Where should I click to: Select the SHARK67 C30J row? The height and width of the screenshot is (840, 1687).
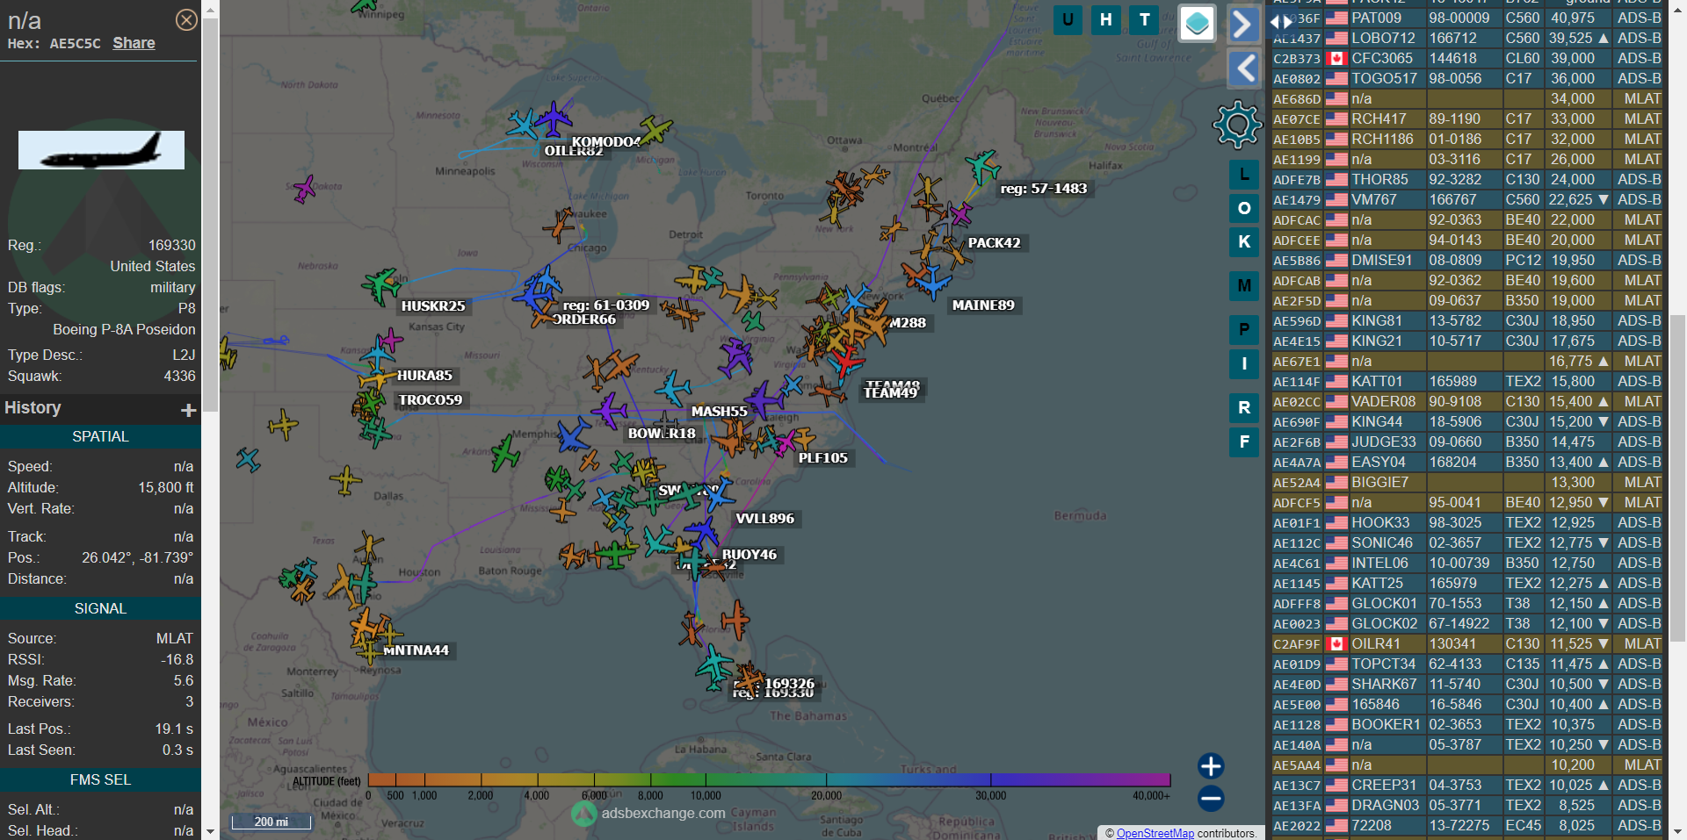(x=1466, y=684)
